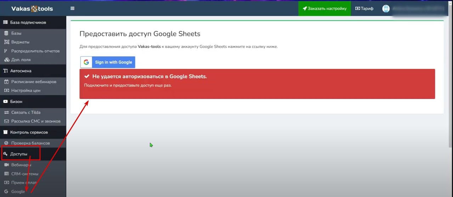Click the hamburger menu icon in header
The image size is (453, 197).
coord(73,8)
